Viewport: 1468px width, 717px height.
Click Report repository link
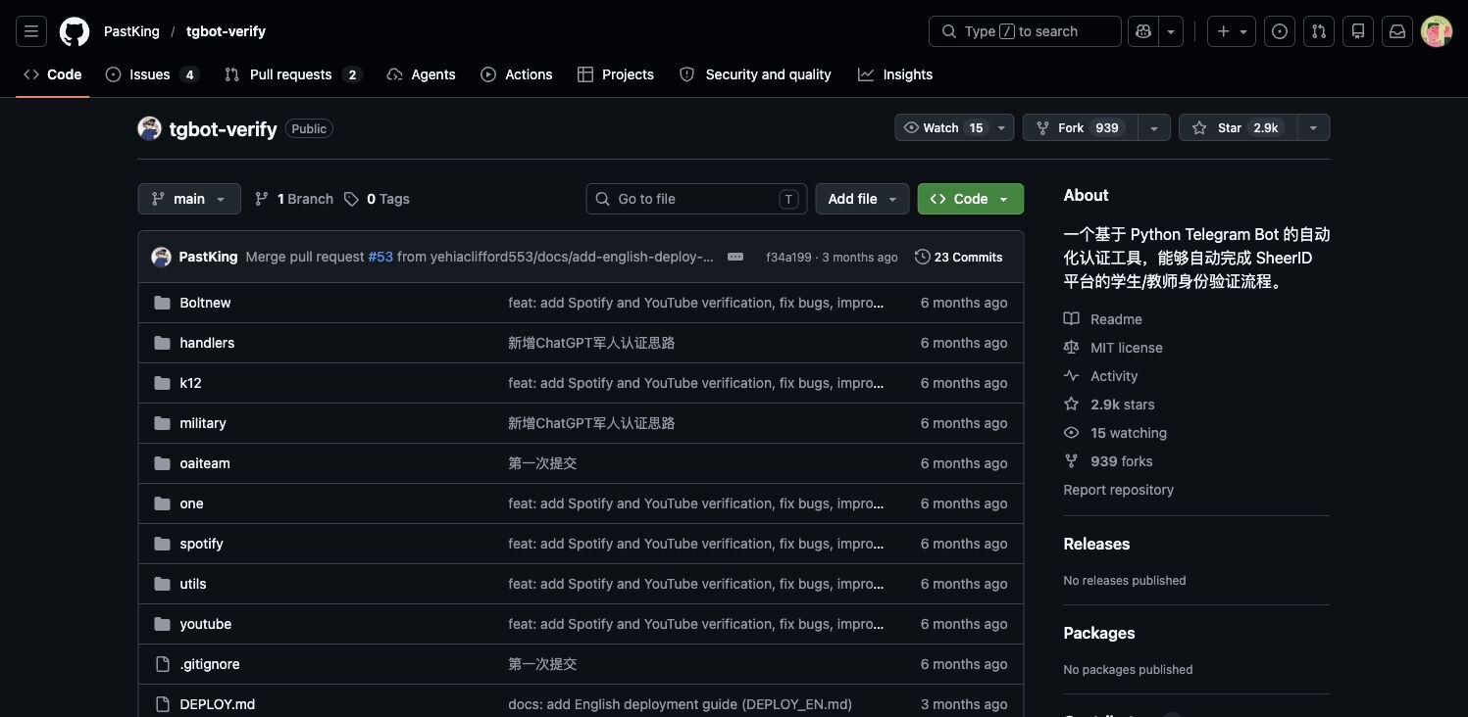click(1118, 490)
